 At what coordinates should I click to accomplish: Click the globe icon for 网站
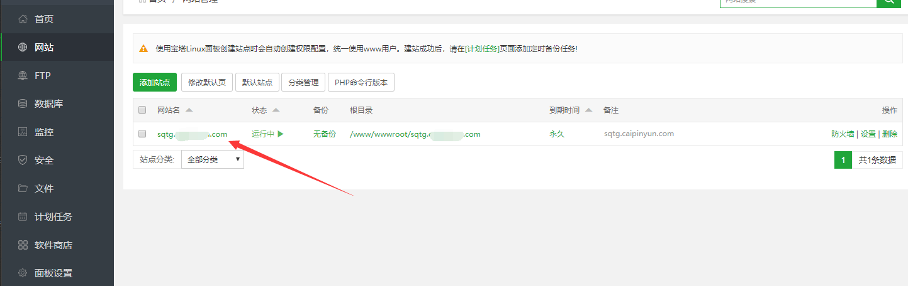[x=23, y=48]
